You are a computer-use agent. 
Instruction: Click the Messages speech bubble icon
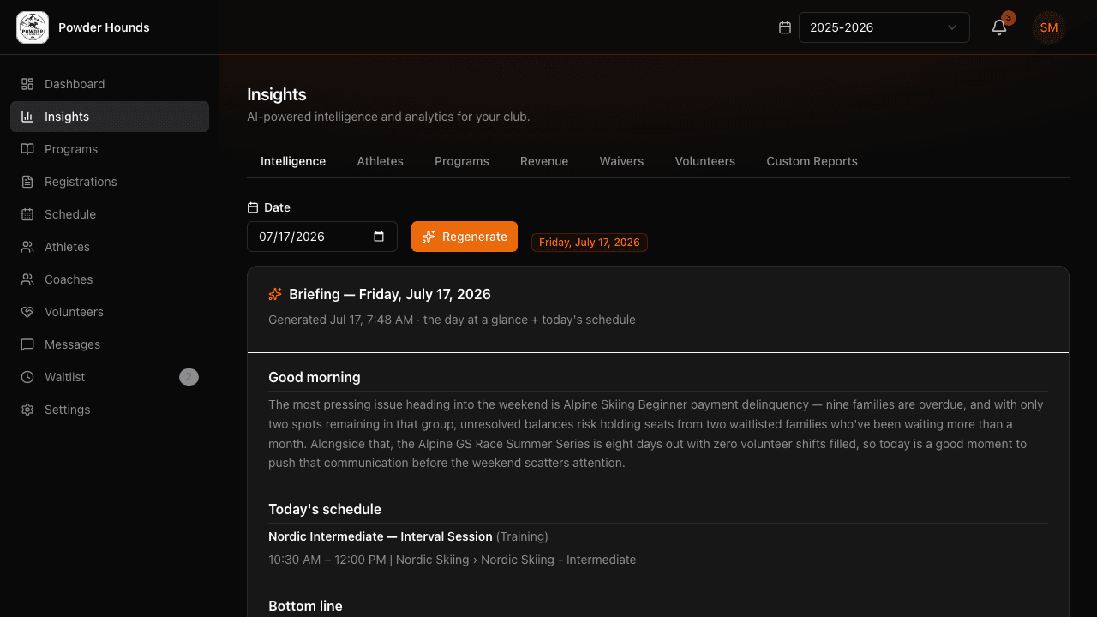(x=27, y=344)
